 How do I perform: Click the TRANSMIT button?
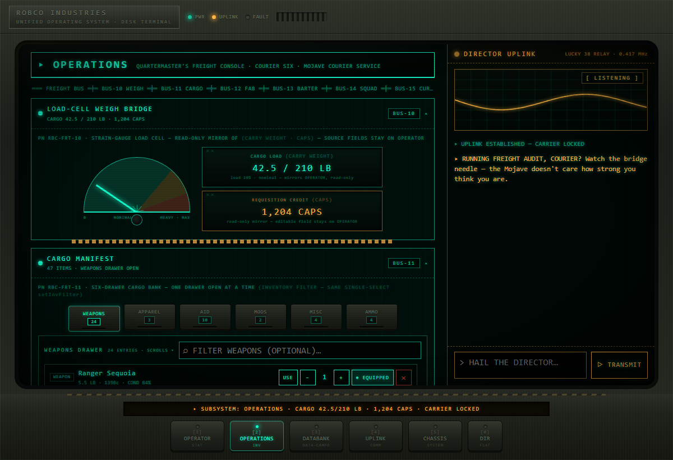(x=619, y=365)
